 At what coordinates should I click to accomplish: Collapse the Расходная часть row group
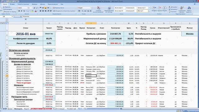point(2,97)
